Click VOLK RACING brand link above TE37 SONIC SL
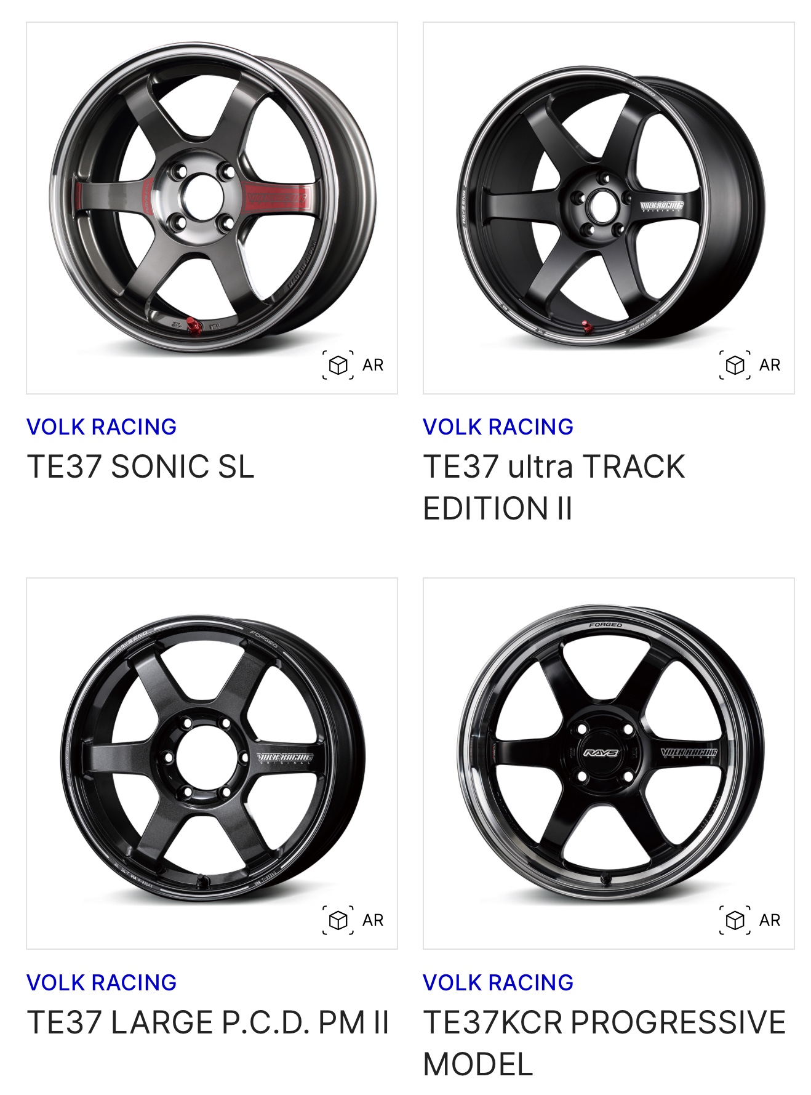 [102, 427]
